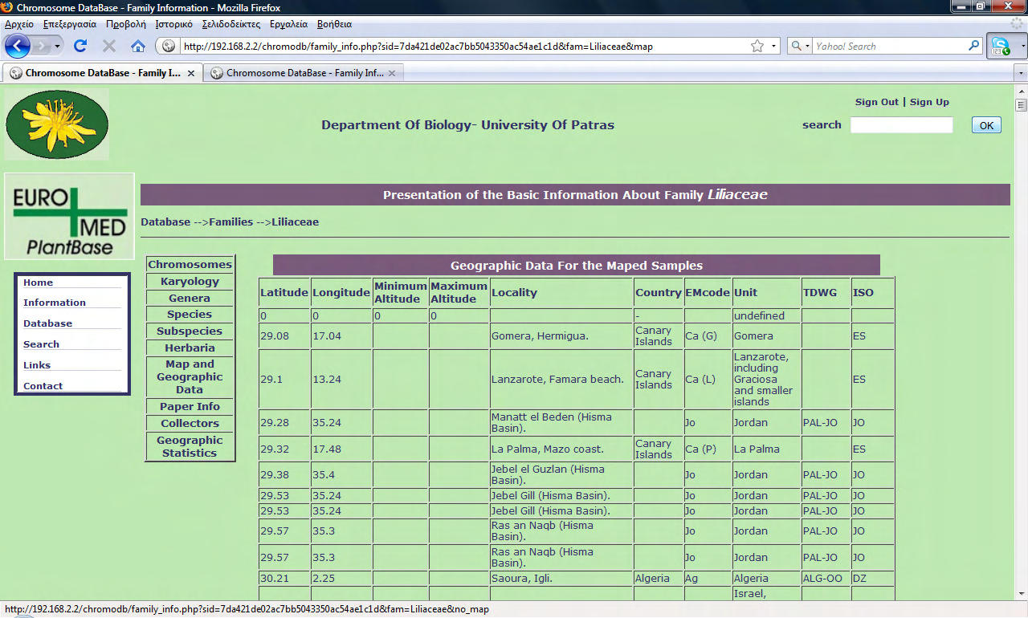Viewport: 1028px width, 618px height.
Task: Reload the page with the refresh icon
Action: click(80, 46)
